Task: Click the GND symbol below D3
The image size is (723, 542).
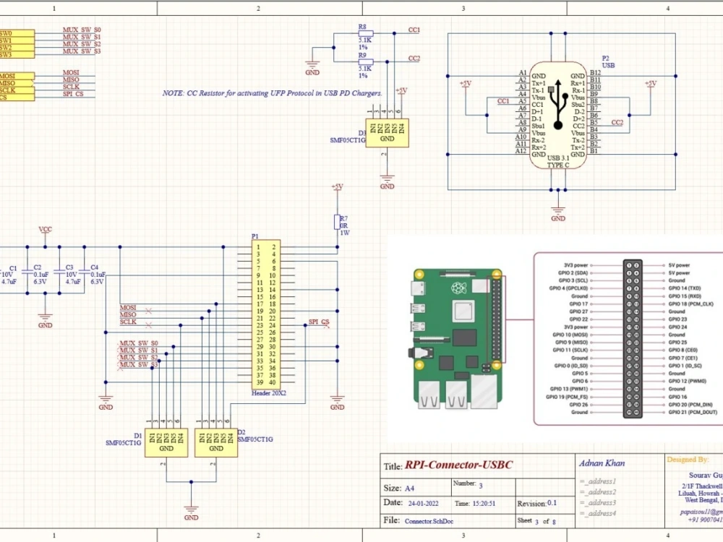Action: point(388,182)
